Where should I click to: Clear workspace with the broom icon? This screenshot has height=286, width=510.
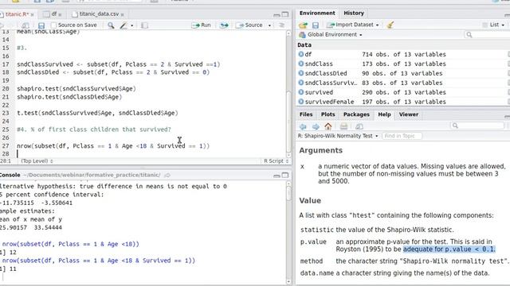tap(390, 25)
